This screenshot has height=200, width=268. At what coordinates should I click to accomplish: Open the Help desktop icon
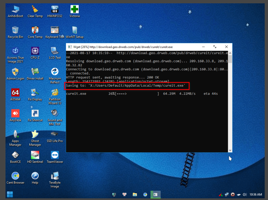click(35, 178)
